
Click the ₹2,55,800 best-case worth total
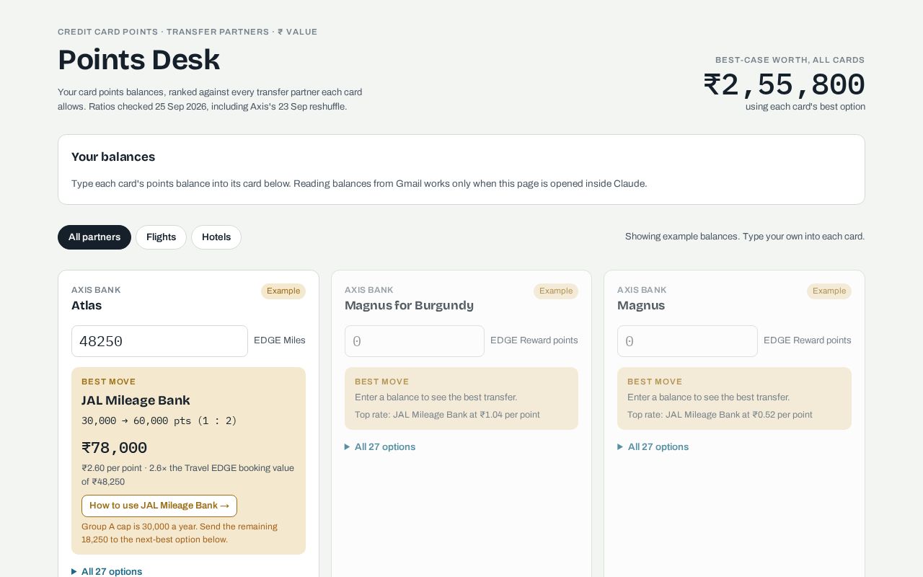point(785,85)
